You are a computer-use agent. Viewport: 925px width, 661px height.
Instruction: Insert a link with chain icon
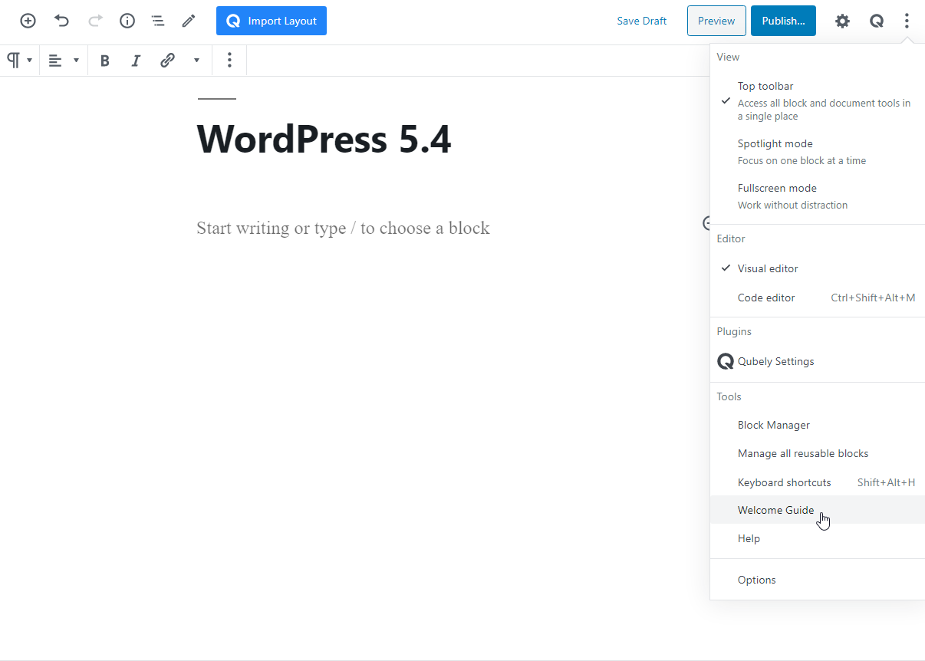167,61
